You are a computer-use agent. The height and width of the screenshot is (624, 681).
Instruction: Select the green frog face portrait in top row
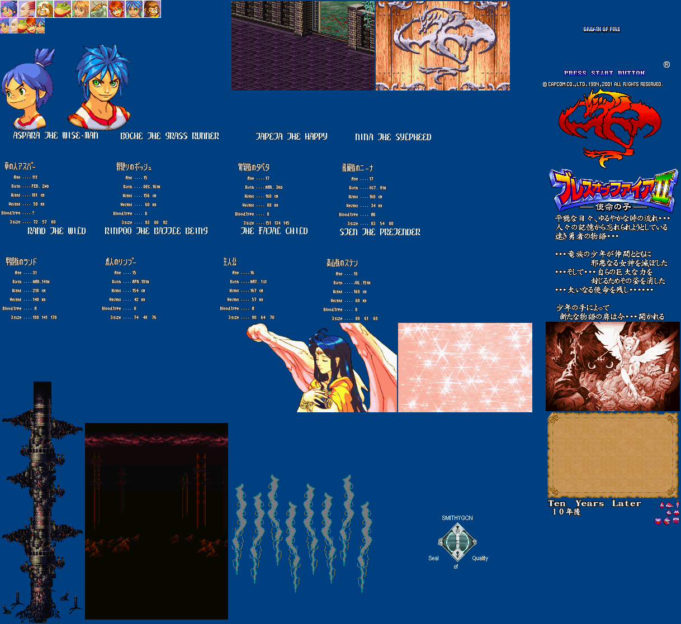pyautogui.click(x=63, y=9)
